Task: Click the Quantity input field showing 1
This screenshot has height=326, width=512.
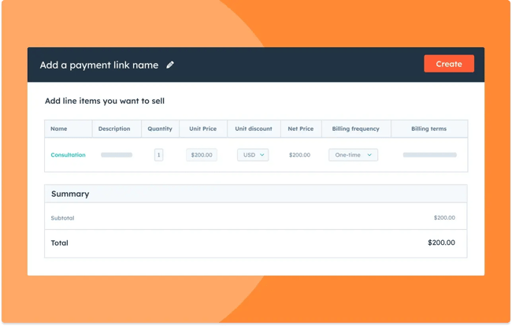Action: tap(159, 155)
